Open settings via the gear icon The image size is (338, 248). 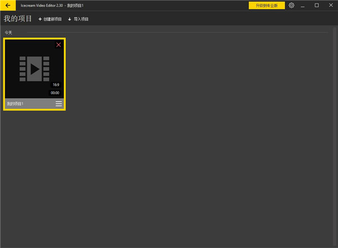(x=291, y=5)
